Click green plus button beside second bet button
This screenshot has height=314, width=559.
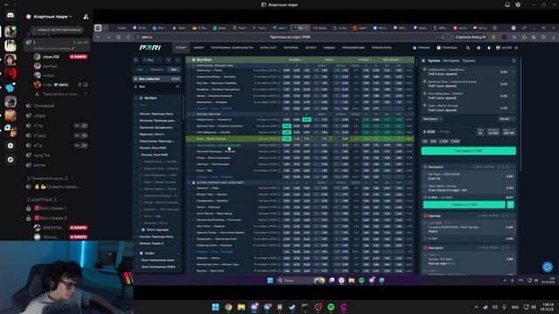(x=510, y=204)
